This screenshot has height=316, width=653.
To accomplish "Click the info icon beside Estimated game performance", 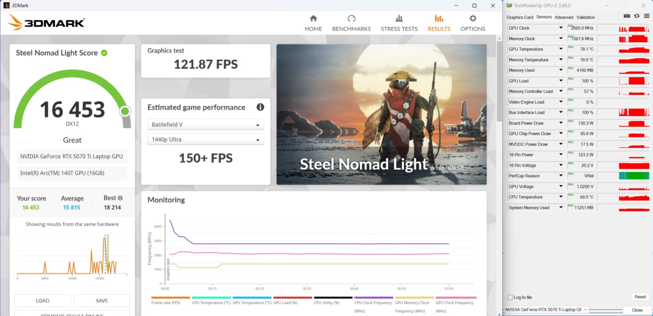I will (x=260, y=107).
